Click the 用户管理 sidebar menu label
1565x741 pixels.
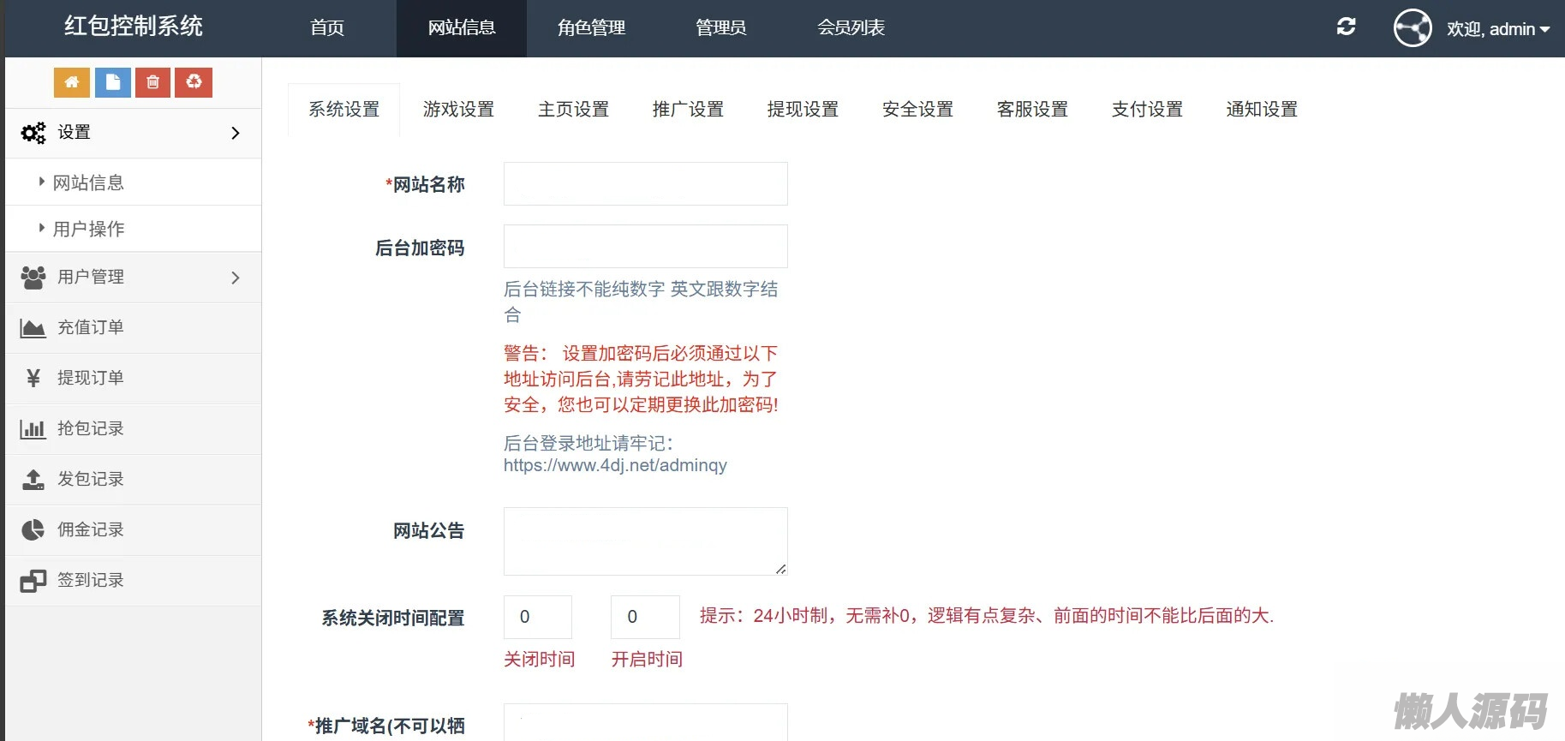91,278
